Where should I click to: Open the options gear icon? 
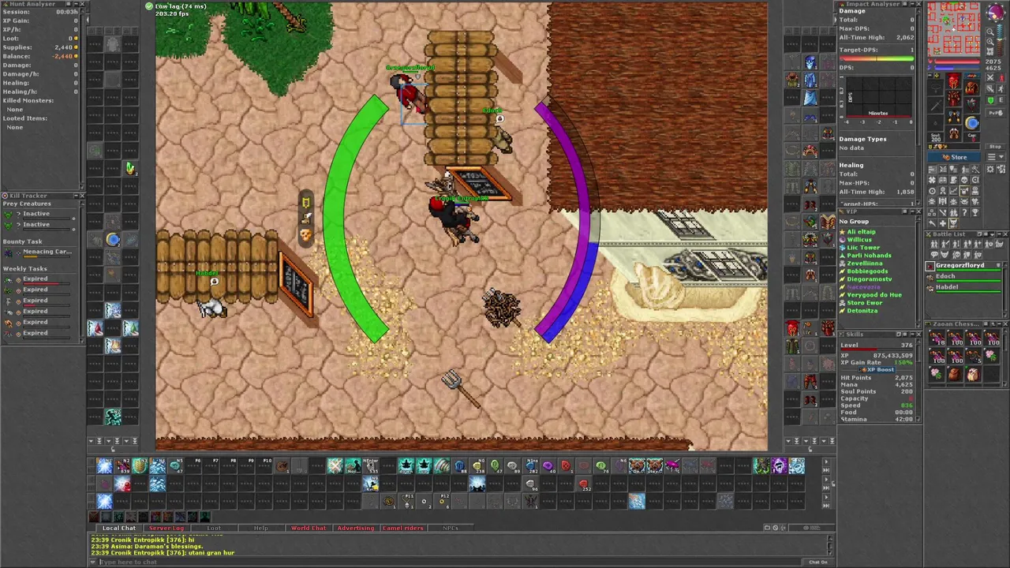point(990,169)
